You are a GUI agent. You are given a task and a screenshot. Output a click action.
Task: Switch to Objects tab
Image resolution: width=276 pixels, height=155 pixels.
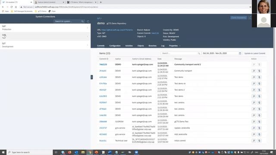(141, 46)
